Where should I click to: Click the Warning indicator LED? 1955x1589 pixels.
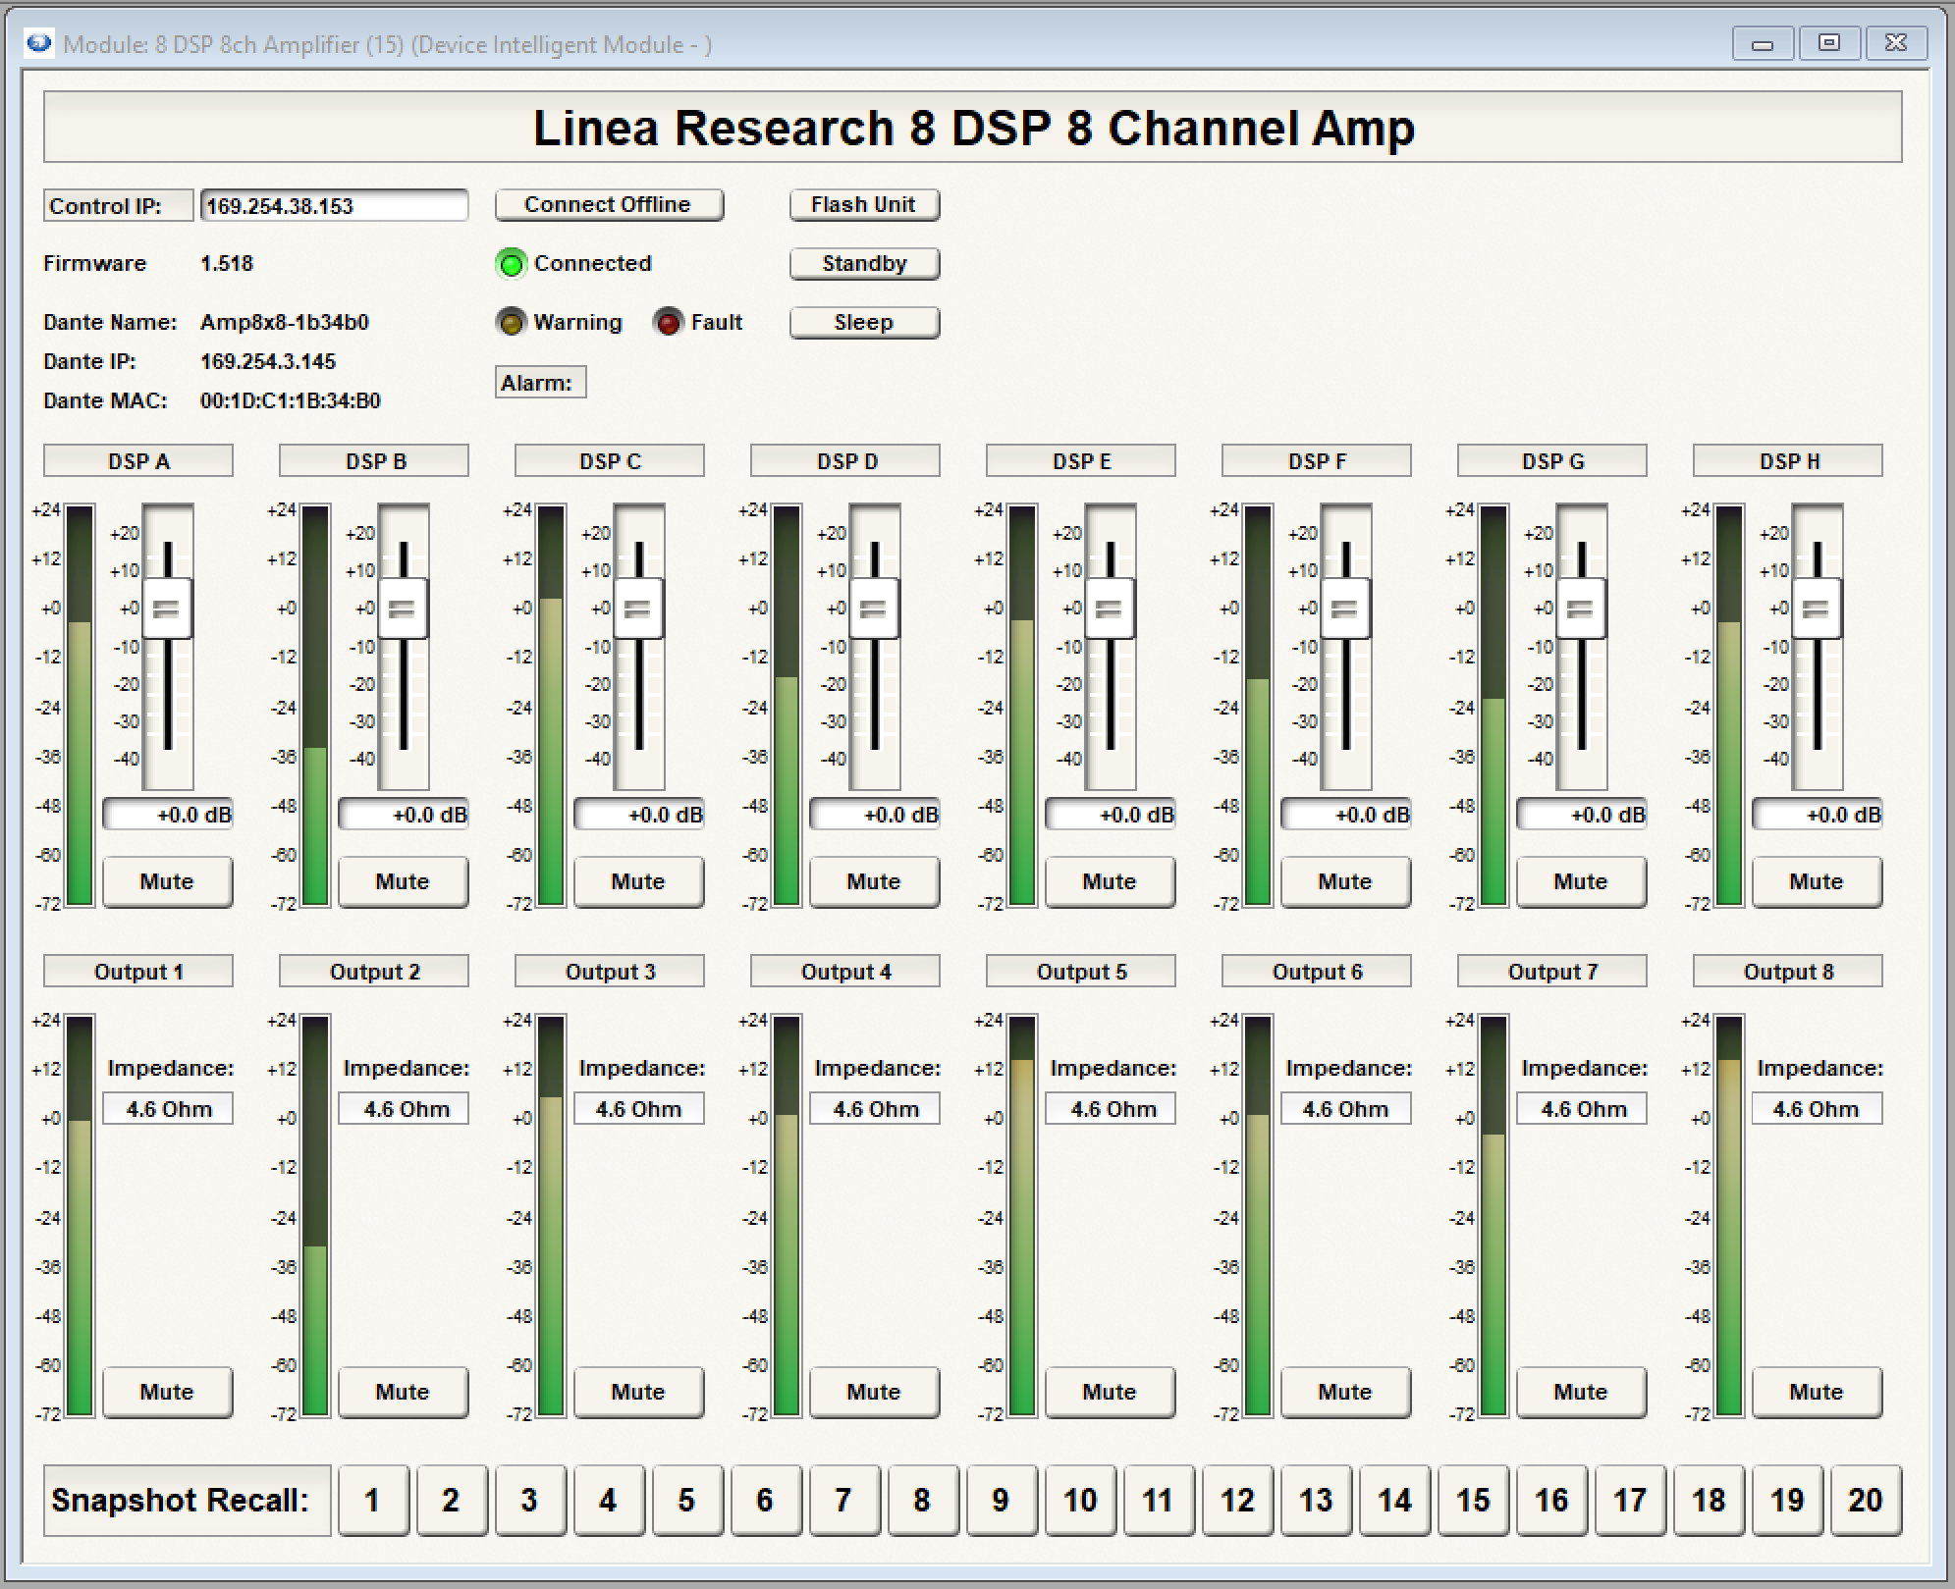511,323
